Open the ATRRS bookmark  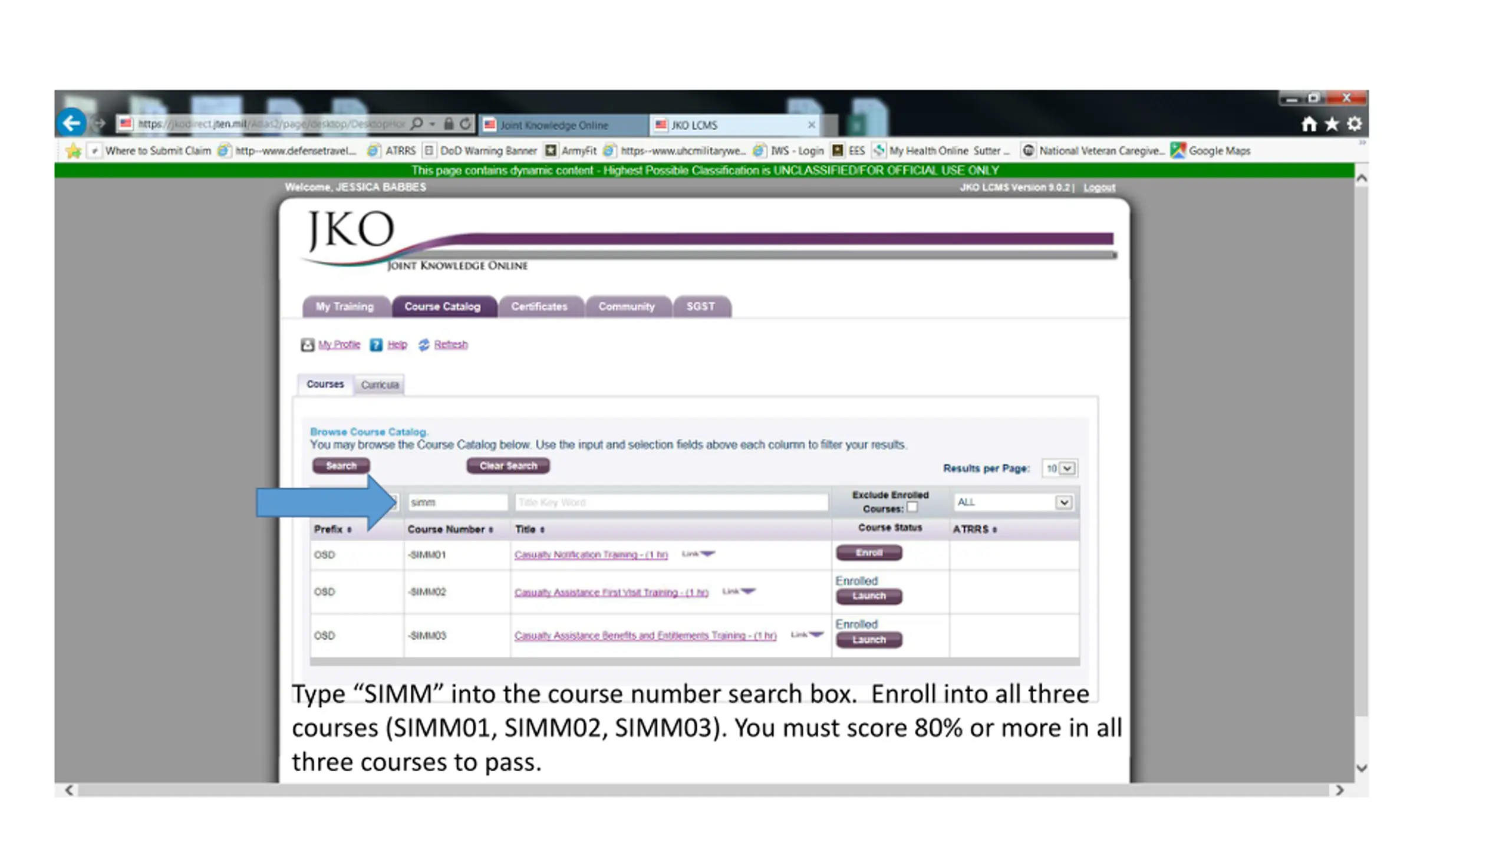pyautogui.click(x=391, y=151)
